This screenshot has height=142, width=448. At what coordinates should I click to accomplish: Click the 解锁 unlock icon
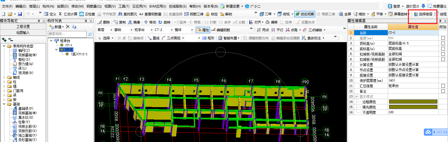(x=226, y=14)
